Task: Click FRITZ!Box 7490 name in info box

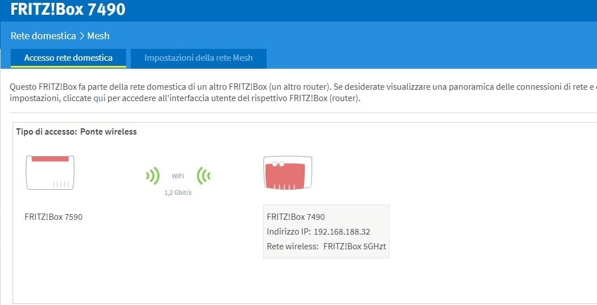Action: point(296,217)
